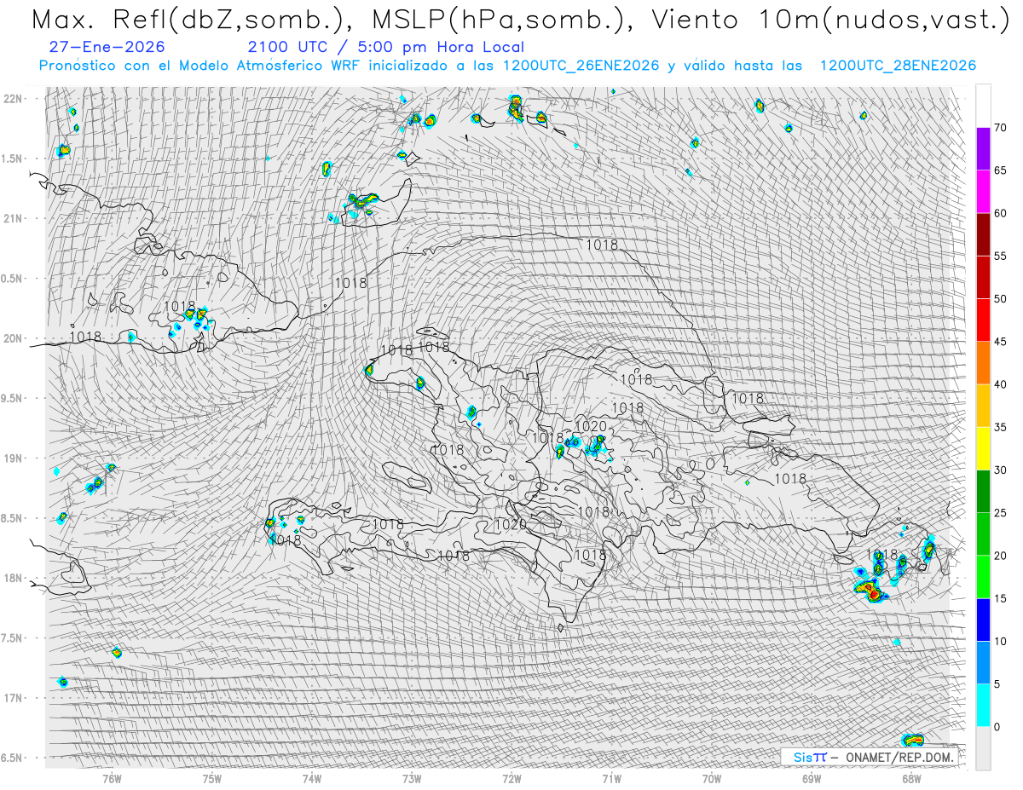Click the orange 40–45 dBZ color bar segment

tap(984, 363)
